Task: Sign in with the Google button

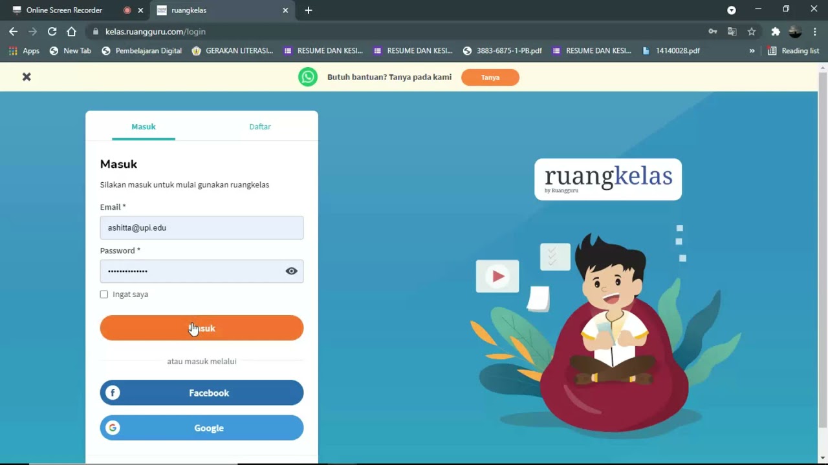Action: pyautogui.click(x=202, y=428)
